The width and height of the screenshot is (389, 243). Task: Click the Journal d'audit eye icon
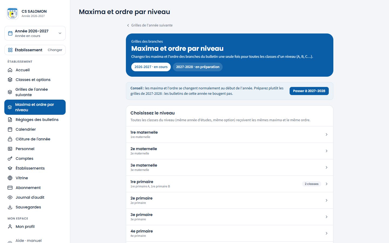point(10,197)
